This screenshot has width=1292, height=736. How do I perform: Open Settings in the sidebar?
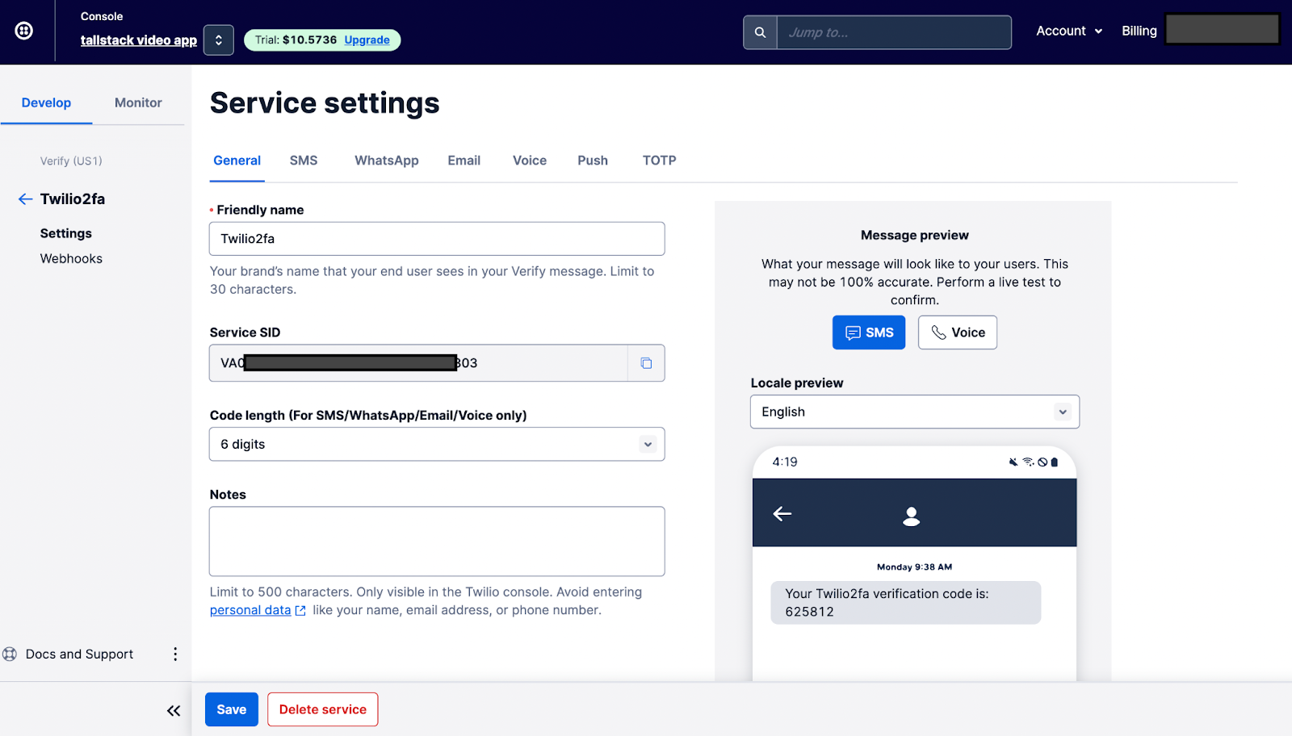point(66,233)
